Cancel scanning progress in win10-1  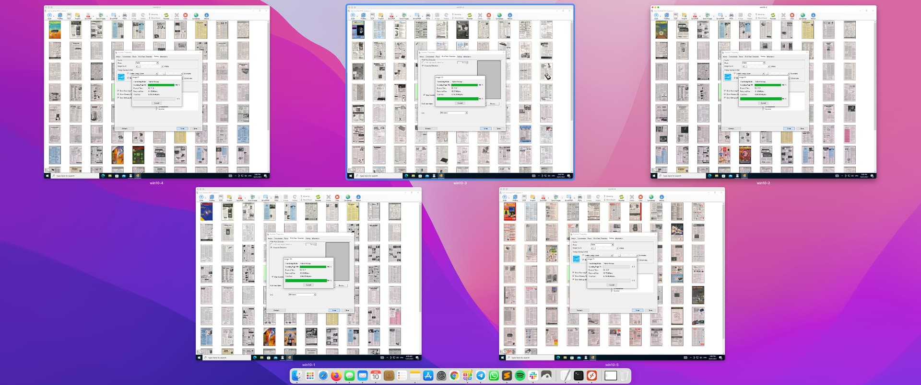[x=308, y=285]
